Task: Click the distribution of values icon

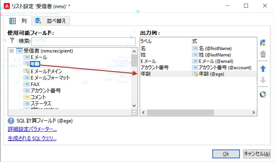Action: tap(263, 95)
